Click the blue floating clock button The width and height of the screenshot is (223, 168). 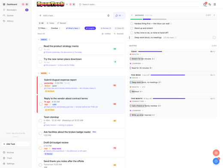(216, 161)
